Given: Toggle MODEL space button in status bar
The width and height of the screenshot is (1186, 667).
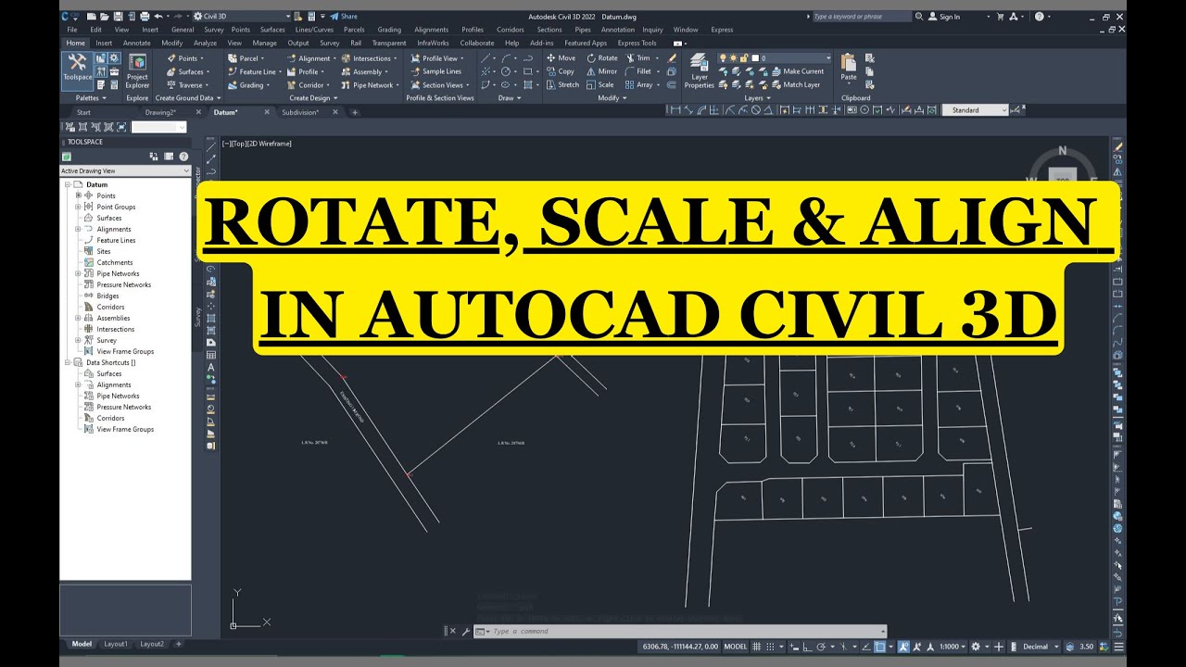Looking at the screenshot, I should (x=736, y=646).
